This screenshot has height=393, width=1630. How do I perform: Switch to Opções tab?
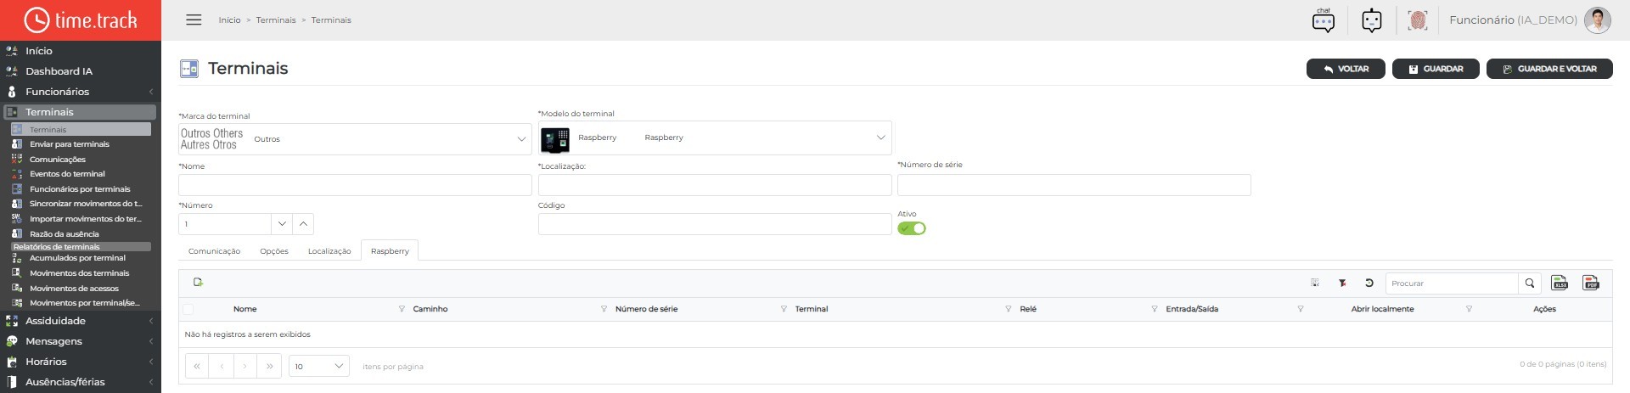[x=274, y=251]
